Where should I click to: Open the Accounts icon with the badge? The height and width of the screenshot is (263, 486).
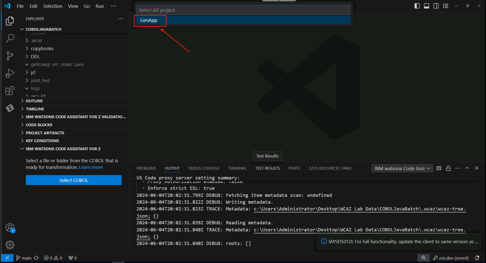tap(10, 228)
